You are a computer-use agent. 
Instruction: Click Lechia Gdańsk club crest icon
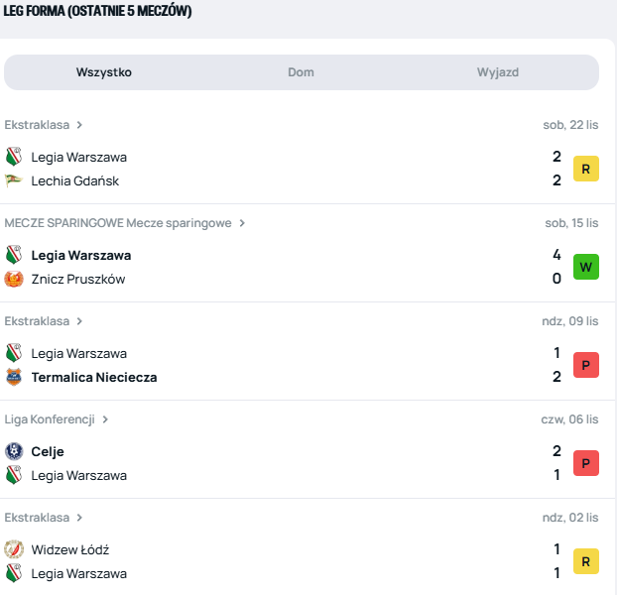[x=14, y=180]
